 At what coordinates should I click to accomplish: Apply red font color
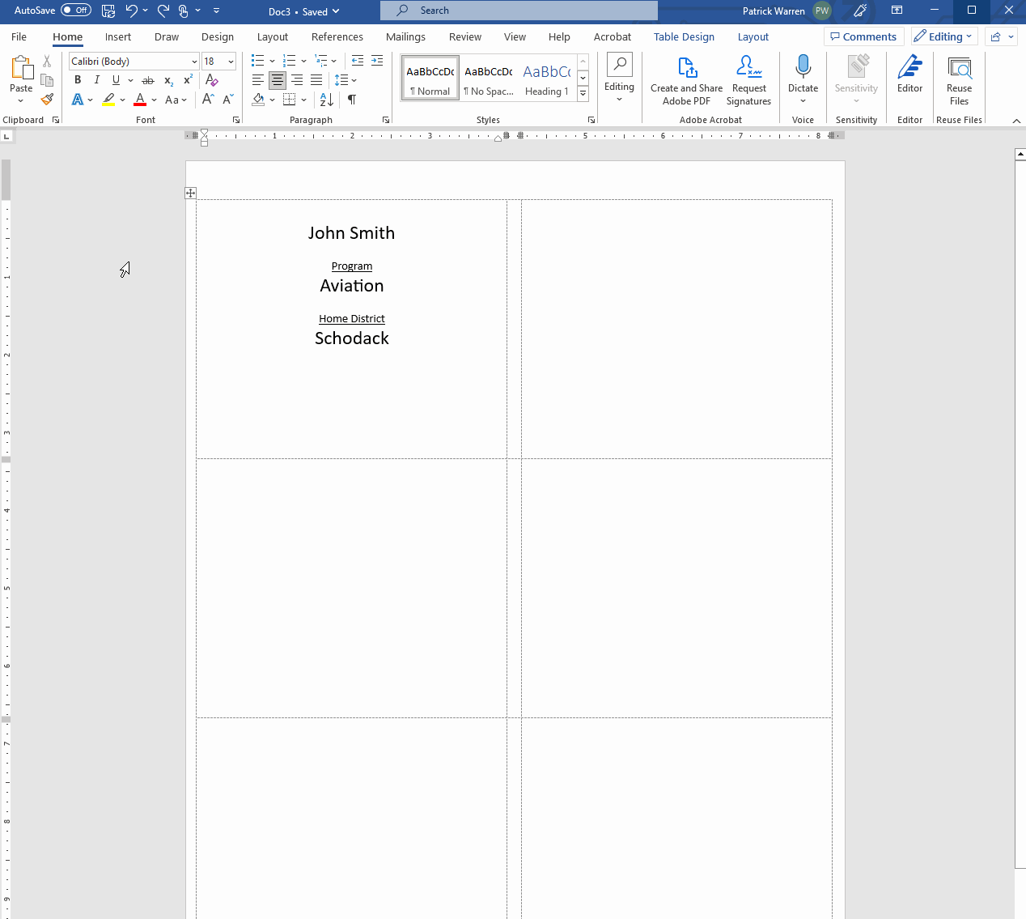pyautogui.click(x=140, y=100)
